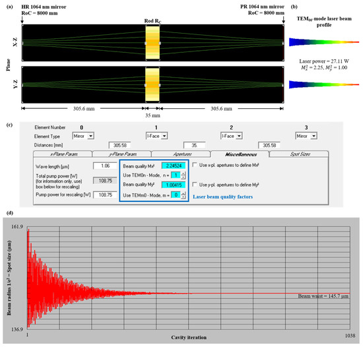
Task: Open the Spot Sizes tab
Action: [299, 154]
